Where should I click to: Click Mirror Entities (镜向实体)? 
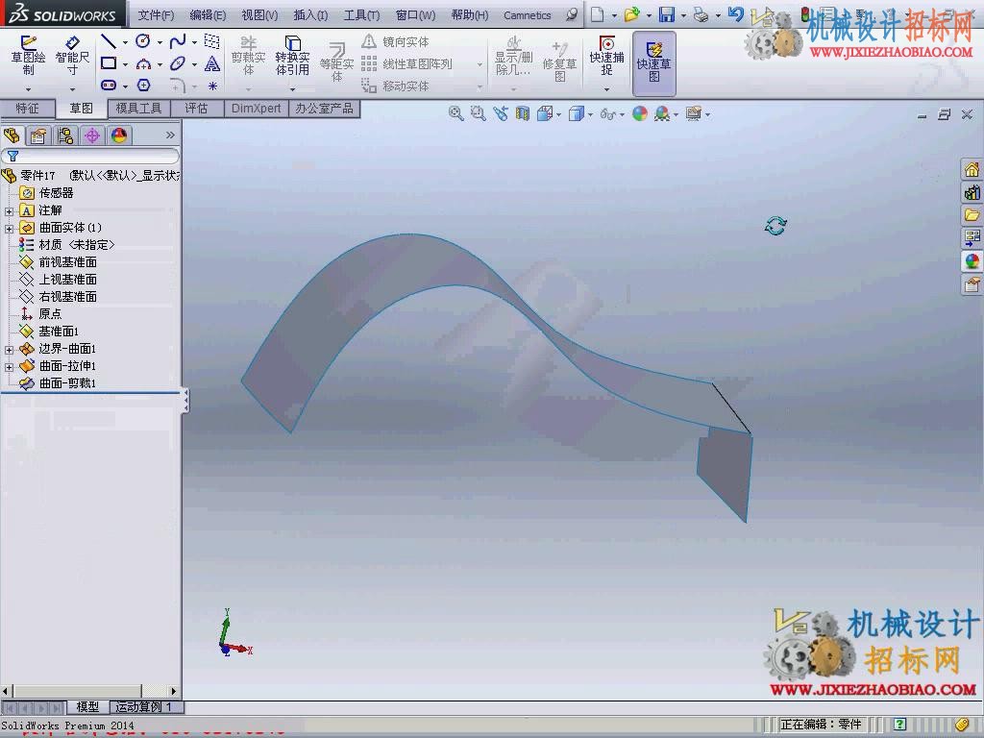396,42
